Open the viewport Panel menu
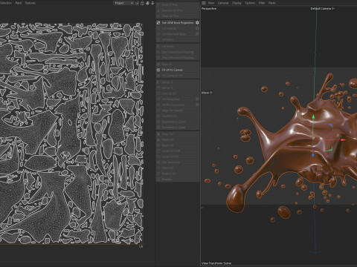The image size is (357, 267). pos(272,3)
